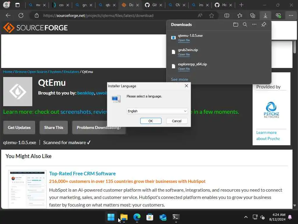Screen dimensions: 298x224
Task: Click the browser back arrow
Action: (8, 15)
